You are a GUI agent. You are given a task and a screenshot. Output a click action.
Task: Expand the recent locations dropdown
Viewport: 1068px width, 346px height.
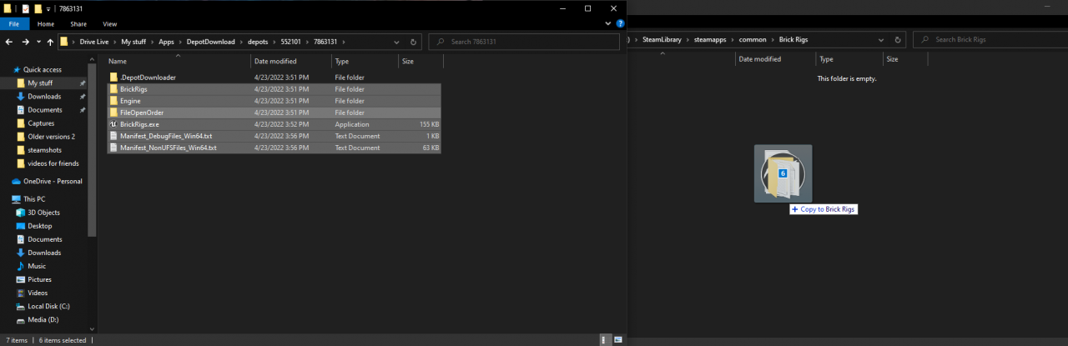(38, 42)
